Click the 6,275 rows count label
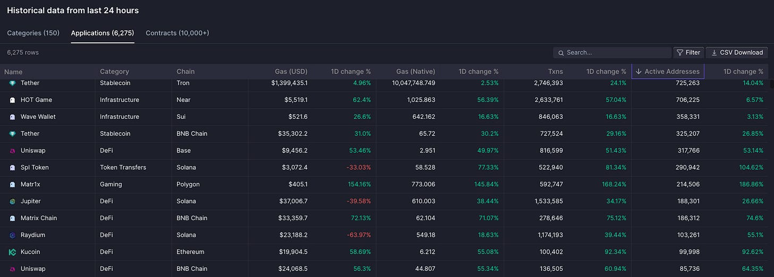Screen dimensions: 774x277 (x=23, y=53)
